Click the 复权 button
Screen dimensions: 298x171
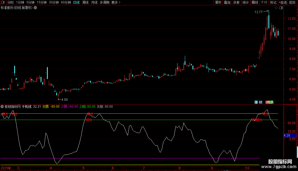(218, 2)
